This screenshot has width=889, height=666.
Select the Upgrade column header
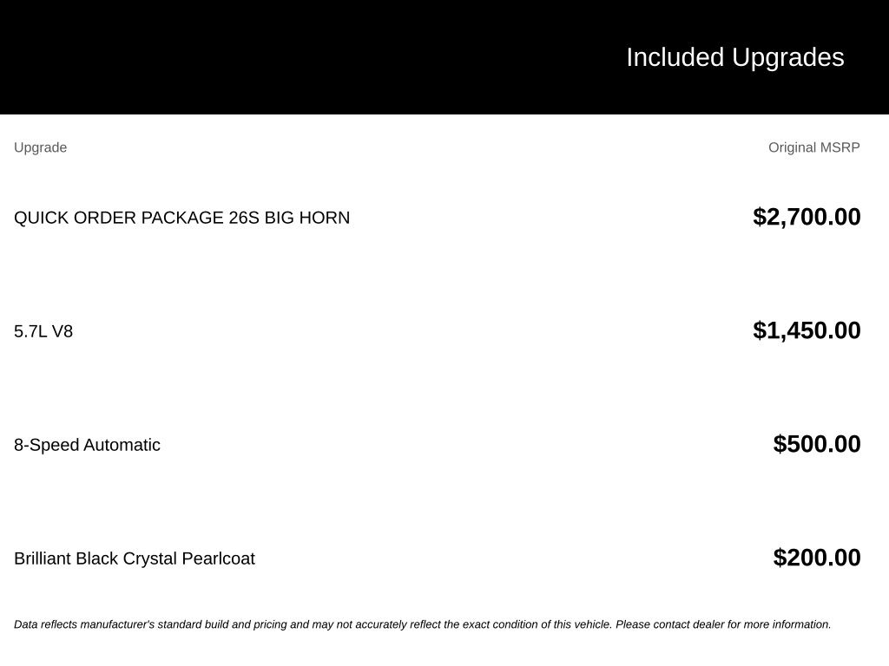coord(40,147)
